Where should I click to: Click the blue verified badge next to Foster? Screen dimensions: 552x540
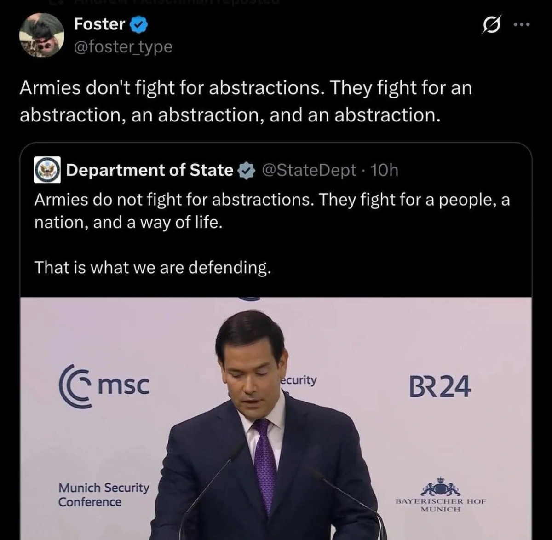point(138,25)
